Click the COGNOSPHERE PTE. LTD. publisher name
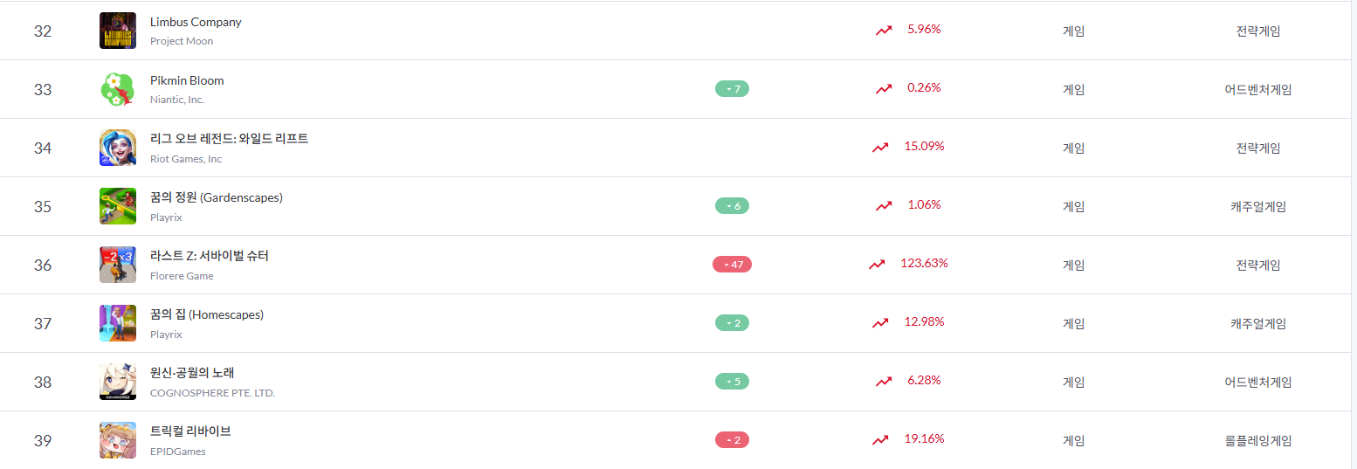 point(212,393)
